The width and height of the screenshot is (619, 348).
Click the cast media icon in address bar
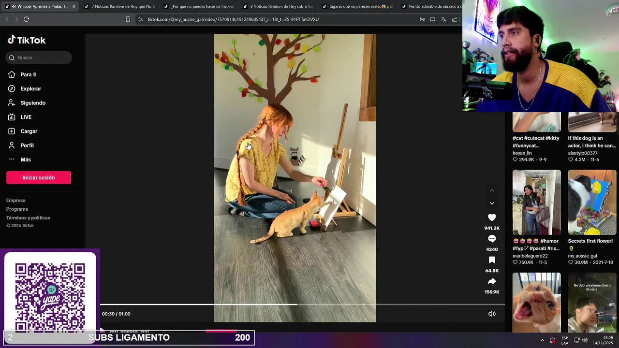click(x=433, y=19)
